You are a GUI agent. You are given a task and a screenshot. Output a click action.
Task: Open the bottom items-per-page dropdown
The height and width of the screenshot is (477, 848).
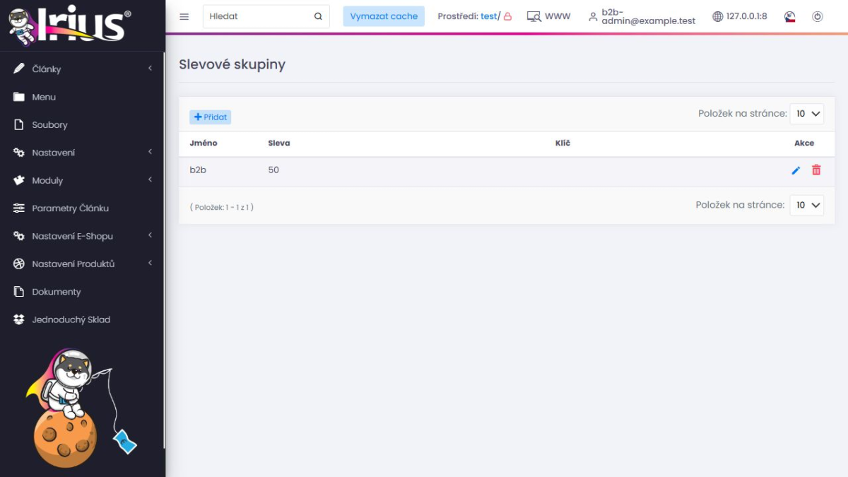[807, 205]
